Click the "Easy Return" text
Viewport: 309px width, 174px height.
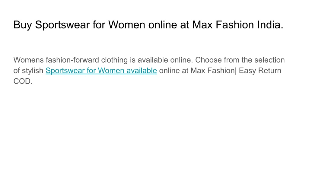pyautogui.click(x=260, y=71)
